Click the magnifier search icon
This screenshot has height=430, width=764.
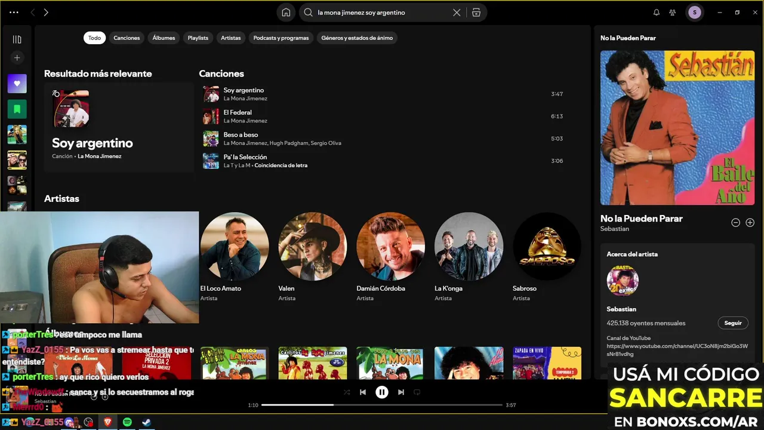pyautogui.click(x=309, y=13)
